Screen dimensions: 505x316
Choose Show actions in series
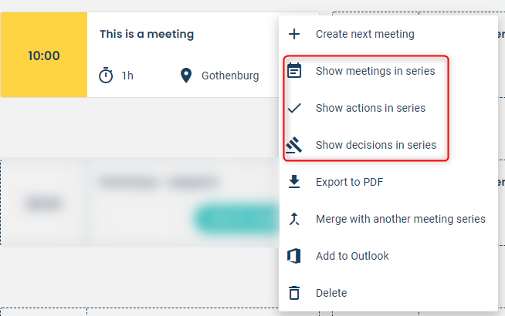(371, 108)
